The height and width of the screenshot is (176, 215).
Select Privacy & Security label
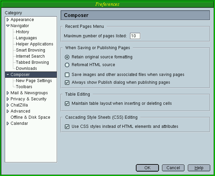click(x=29, y=99)
